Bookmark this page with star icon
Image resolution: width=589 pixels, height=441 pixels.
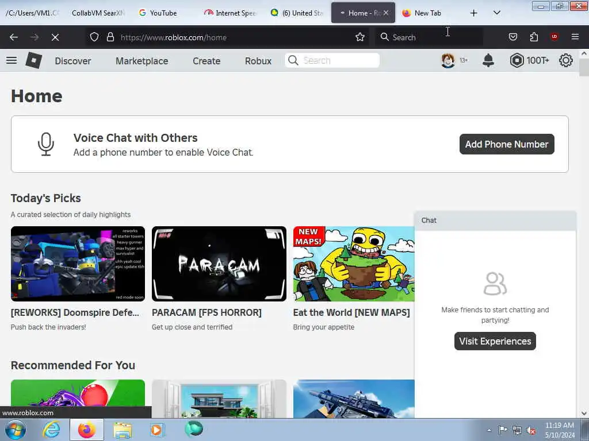tap(360, 37)
